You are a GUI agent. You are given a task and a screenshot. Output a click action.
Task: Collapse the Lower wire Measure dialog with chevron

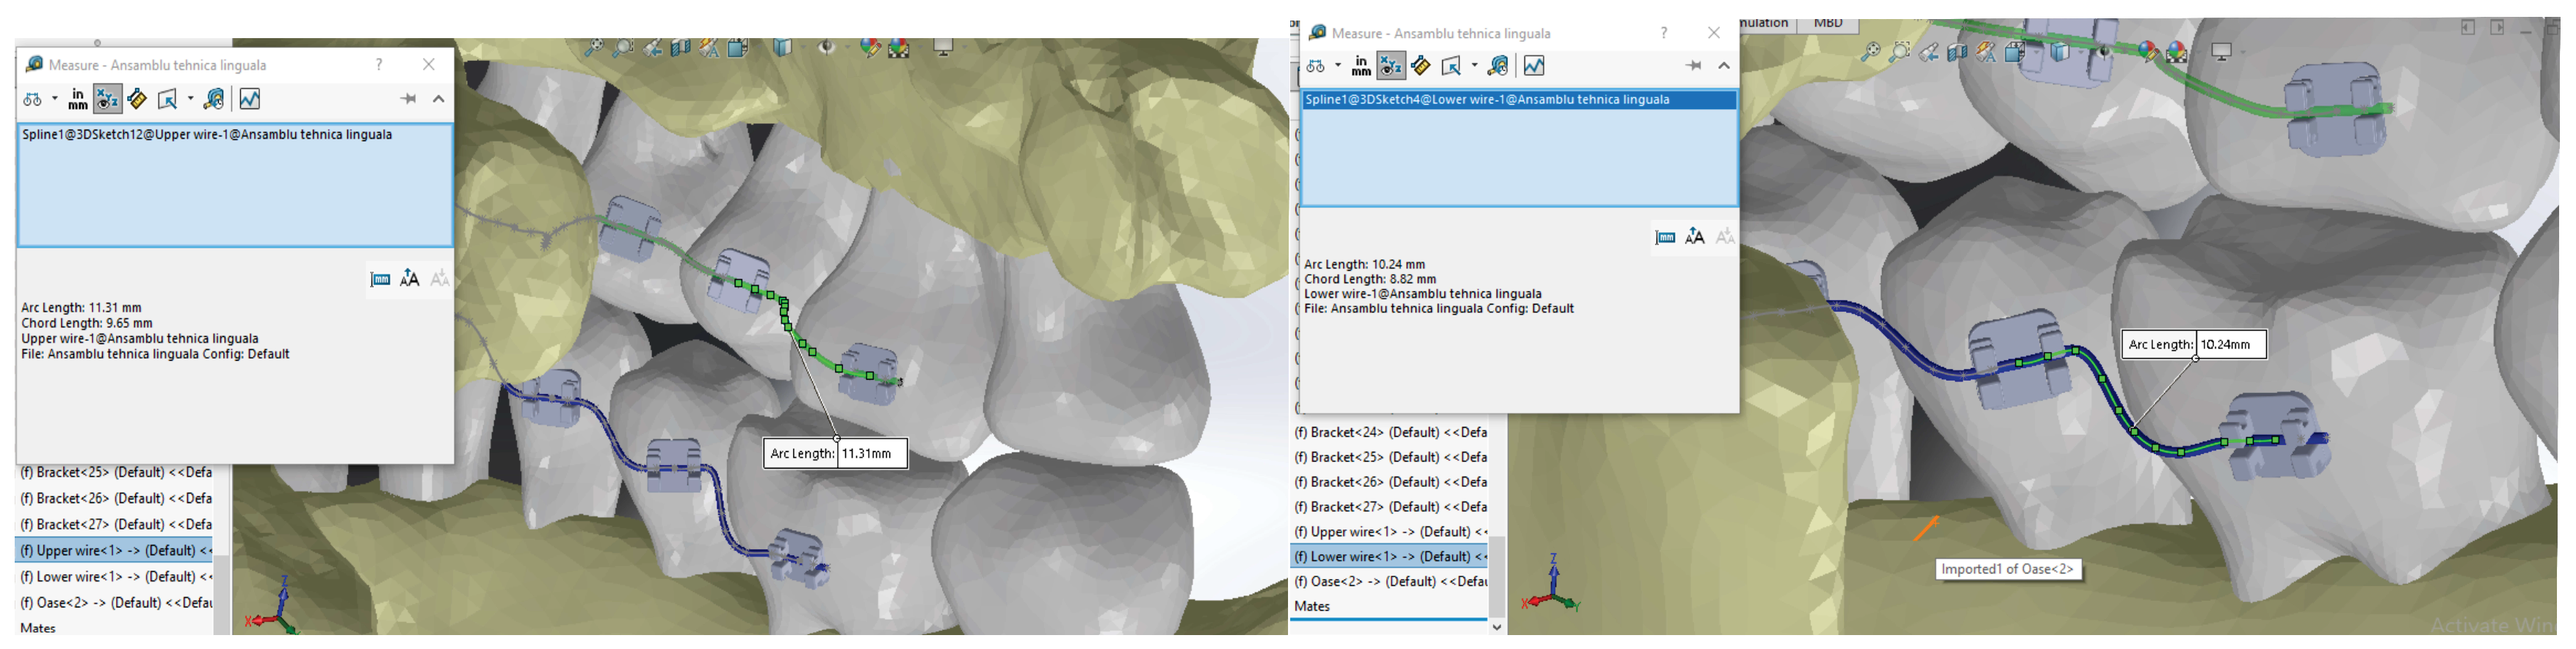[1724, 66]
